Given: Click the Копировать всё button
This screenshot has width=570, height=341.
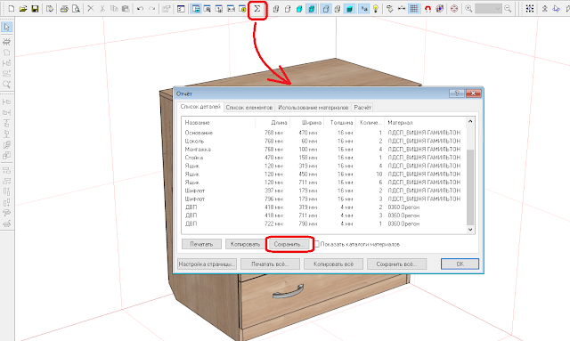Looking at the screenshot, I should click(x=333, y=264).
